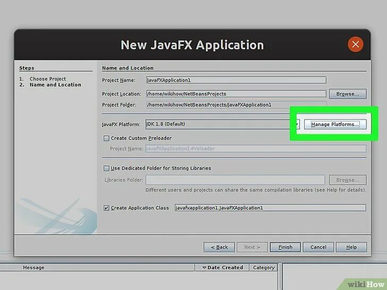The height and width of the screenshot is (290, 387).
Task: Click the Steps heading
Action: point(27,68)
